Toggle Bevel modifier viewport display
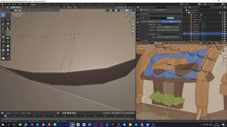 click(x=170, y=18)
